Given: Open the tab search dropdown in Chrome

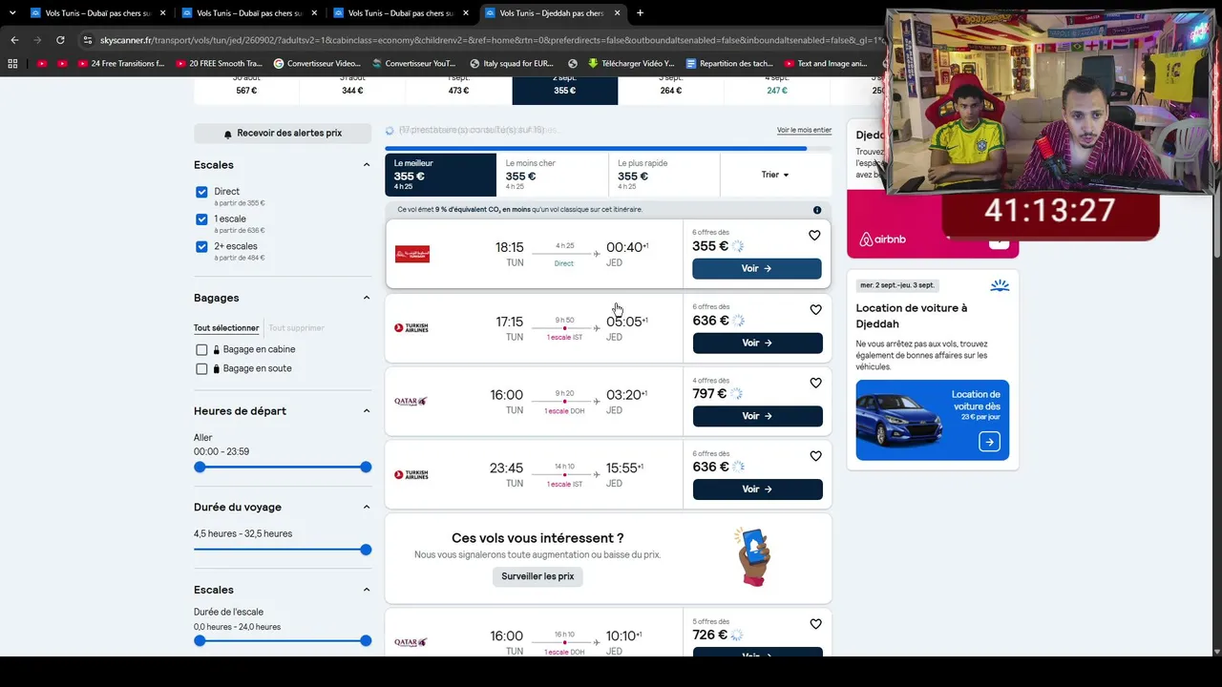Looking at the screenshot, I should tap(12, 13).
